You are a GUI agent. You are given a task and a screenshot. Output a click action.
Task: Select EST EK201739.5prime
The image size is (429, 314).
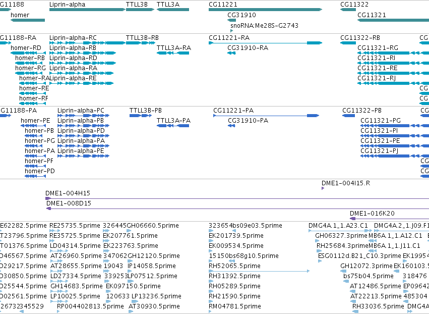236,236
